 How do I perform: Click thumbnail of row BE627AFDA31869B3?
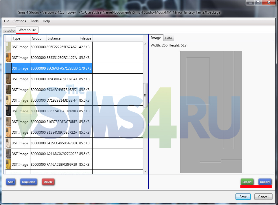tap(8, 111)
